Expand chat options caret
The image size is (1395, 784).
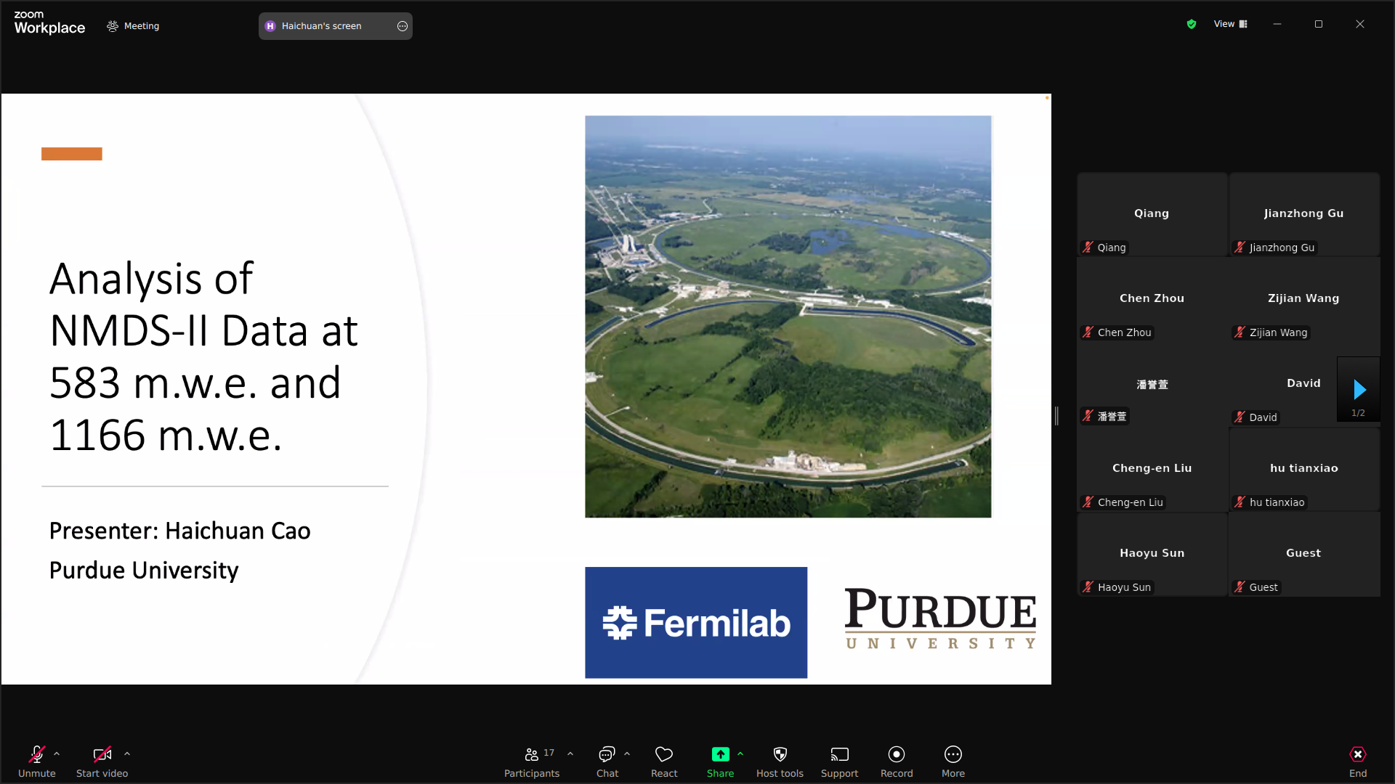tap(627, 754)
